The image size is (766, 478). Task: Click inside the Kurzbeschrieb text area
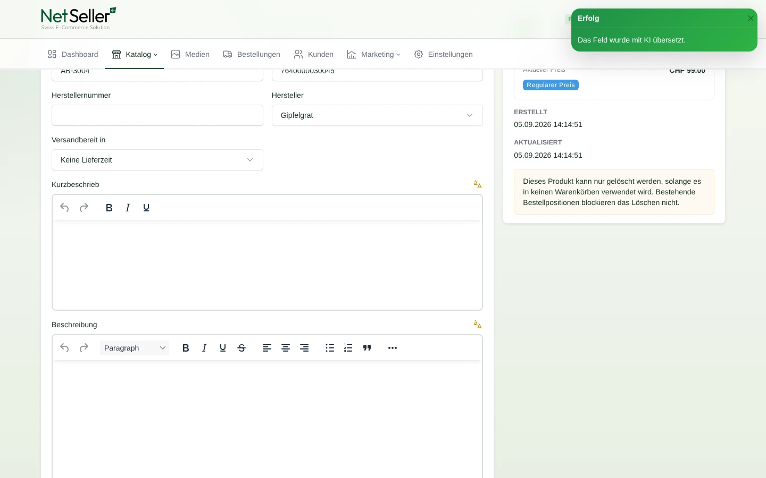point(267,264)
